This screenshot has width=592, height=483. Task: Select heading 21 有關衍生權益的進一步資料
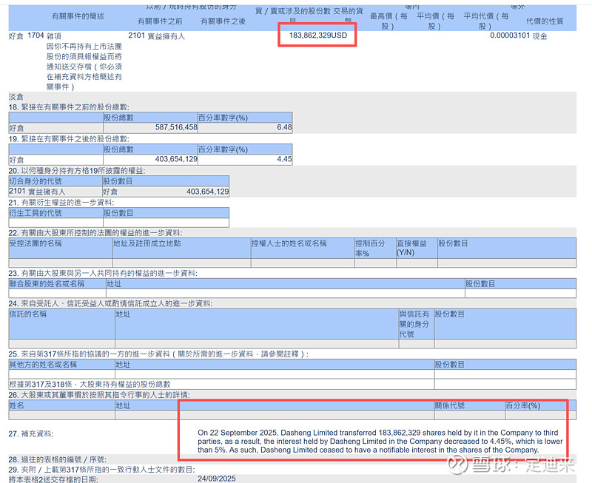pos(61,203)
